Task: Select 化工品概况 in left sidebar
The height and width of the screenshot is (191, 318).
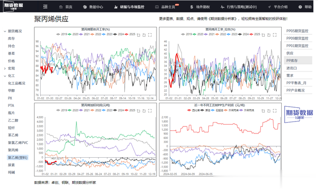Action: coord(16,83)
